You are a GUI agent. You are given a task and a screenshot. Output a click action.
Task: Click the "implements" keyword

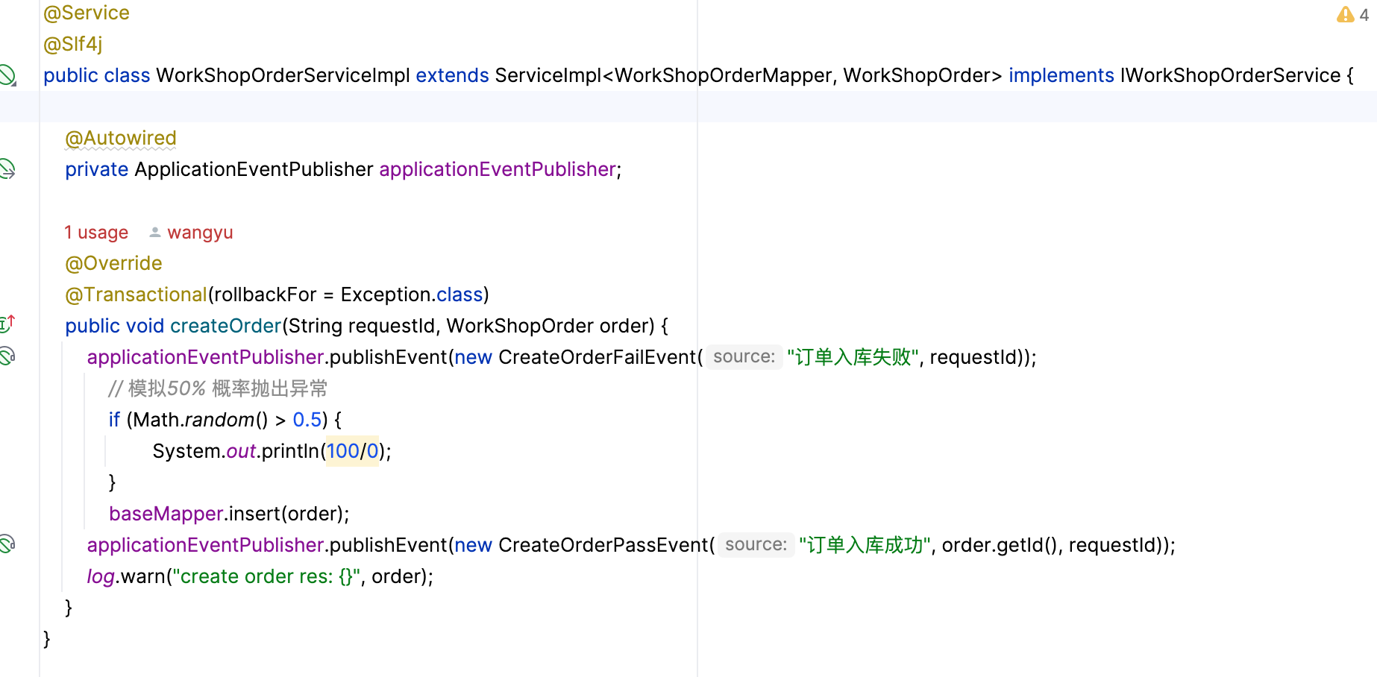(1061, 75)
